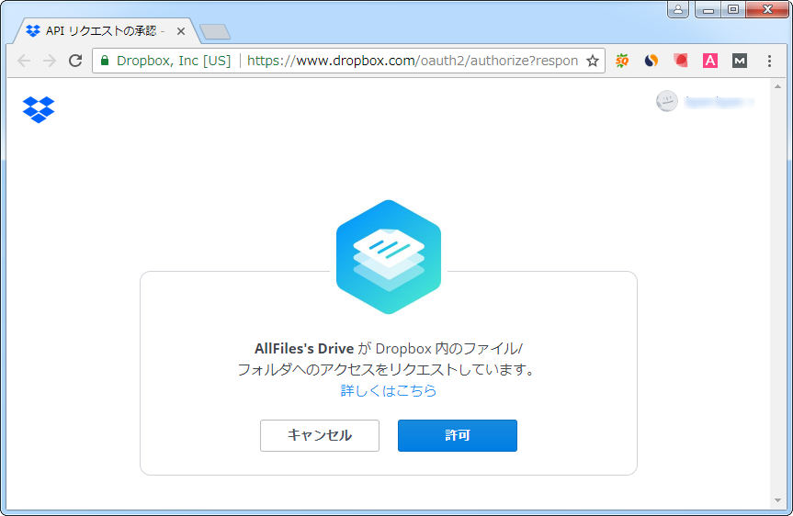Click the AllFiles's Drive bold text
This screenshot has height=516, width=793.
coord(304,349)
